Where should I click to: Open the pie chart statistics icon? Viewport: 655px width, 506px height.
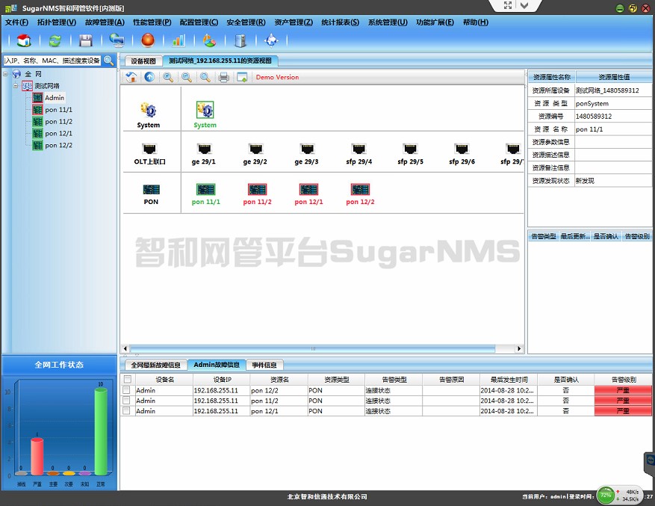point(209,40)
